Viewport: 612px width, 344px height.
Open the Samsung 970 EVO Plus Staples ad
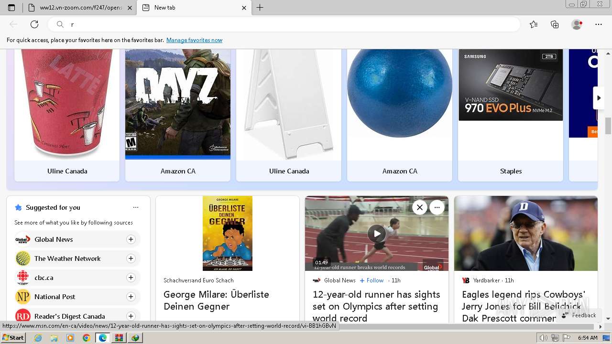click(x=511, y=85)
